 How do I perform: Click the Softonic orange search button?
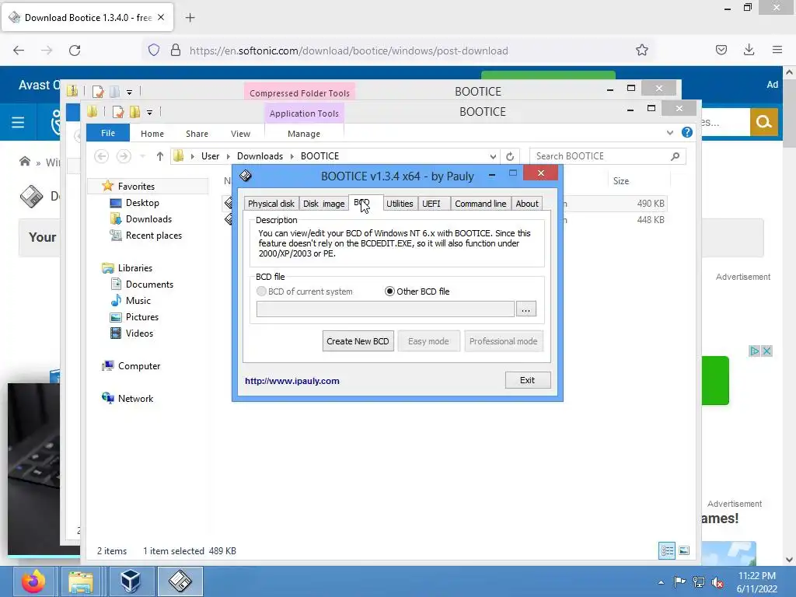[x=763, y=122]
